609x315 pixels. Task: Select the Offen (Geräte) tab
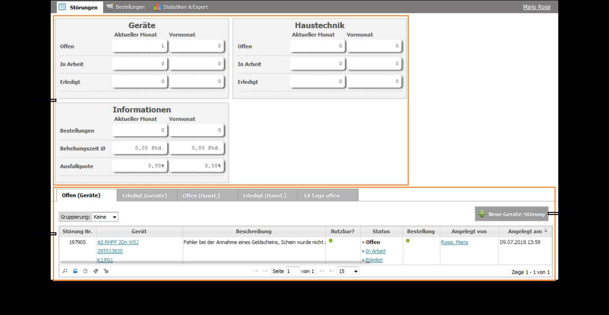point(86,195)
